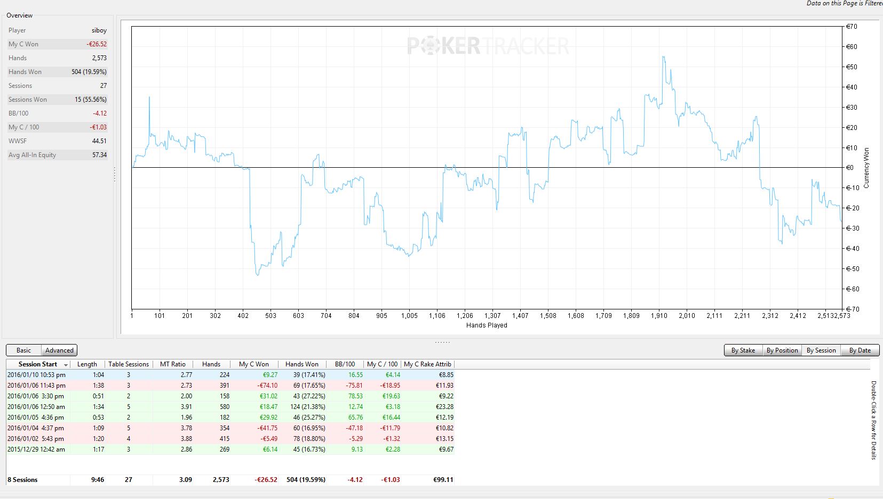This screenshot has height=499, width=883.
Task: Click the Sessions Won overview stat
Action: 58,100
